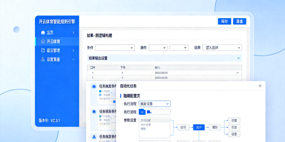285x142 pixels.
Task: Select the 参数设置 list entry starting with 100
Action: 146,125
